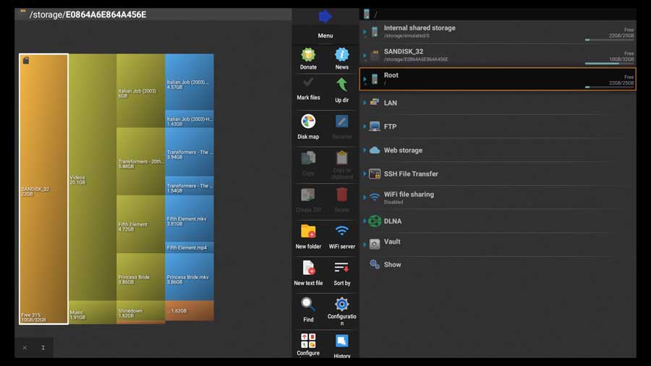Click SANDISK_32 free space bar

click(609, 64)
